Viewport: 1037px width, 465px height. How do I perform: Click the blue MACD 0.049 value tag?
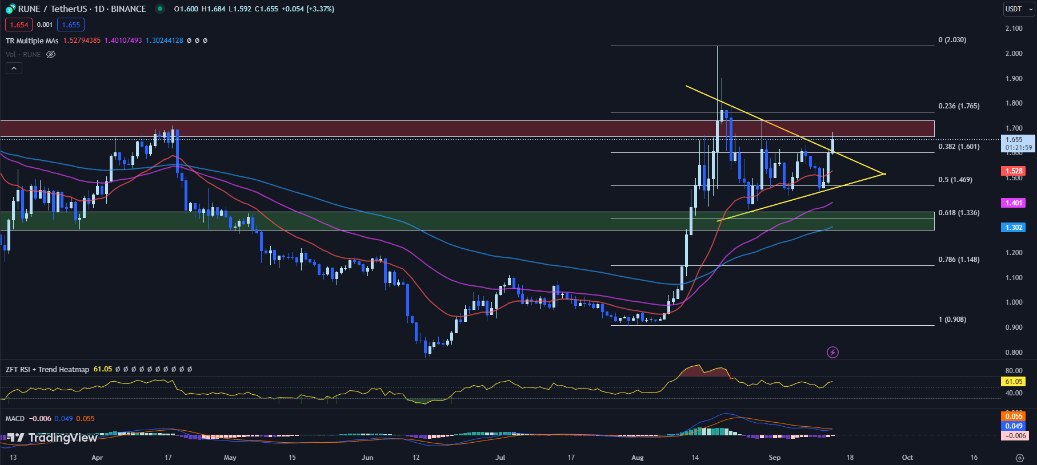[1014, 426]
